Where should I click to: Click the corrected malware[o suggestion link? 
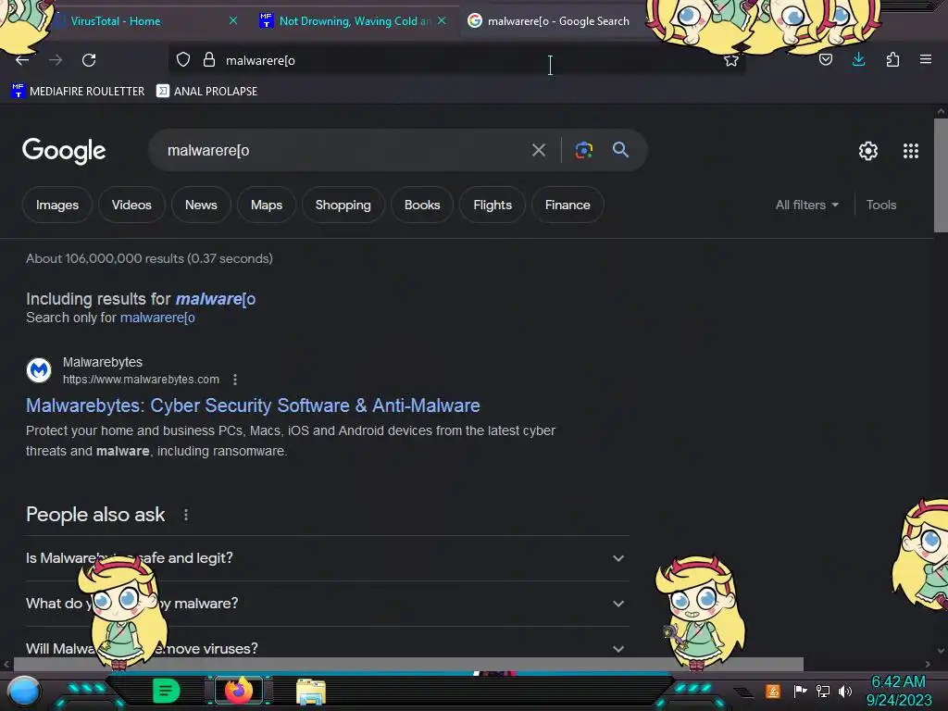tap(216, 299)
